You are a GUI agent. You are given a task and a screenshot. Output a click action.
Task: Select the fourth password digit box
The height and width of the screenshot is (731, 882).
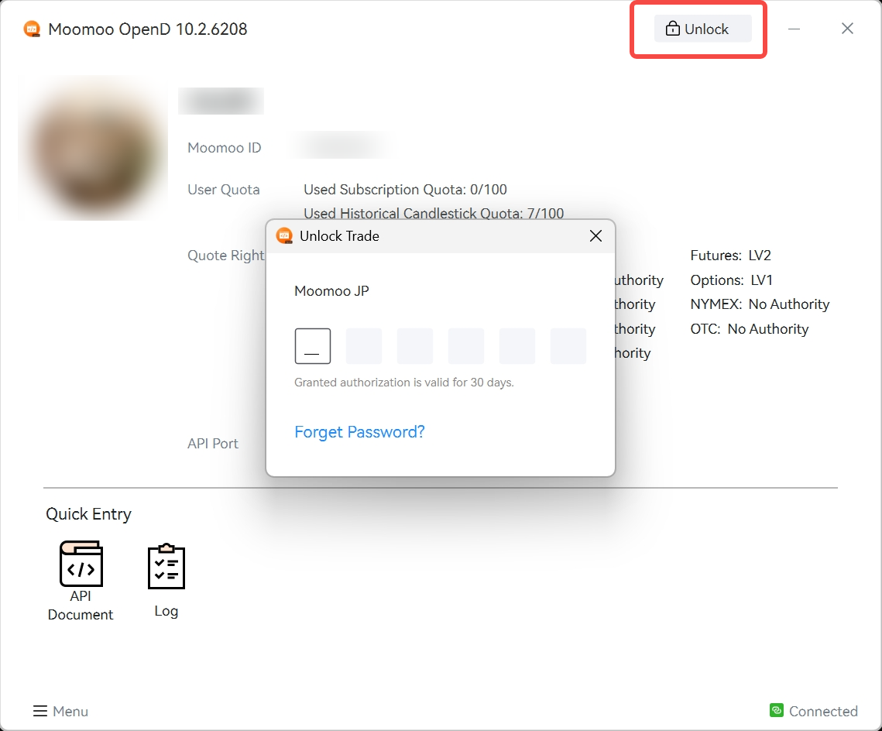pyautogui.click(x=466, y=346)
